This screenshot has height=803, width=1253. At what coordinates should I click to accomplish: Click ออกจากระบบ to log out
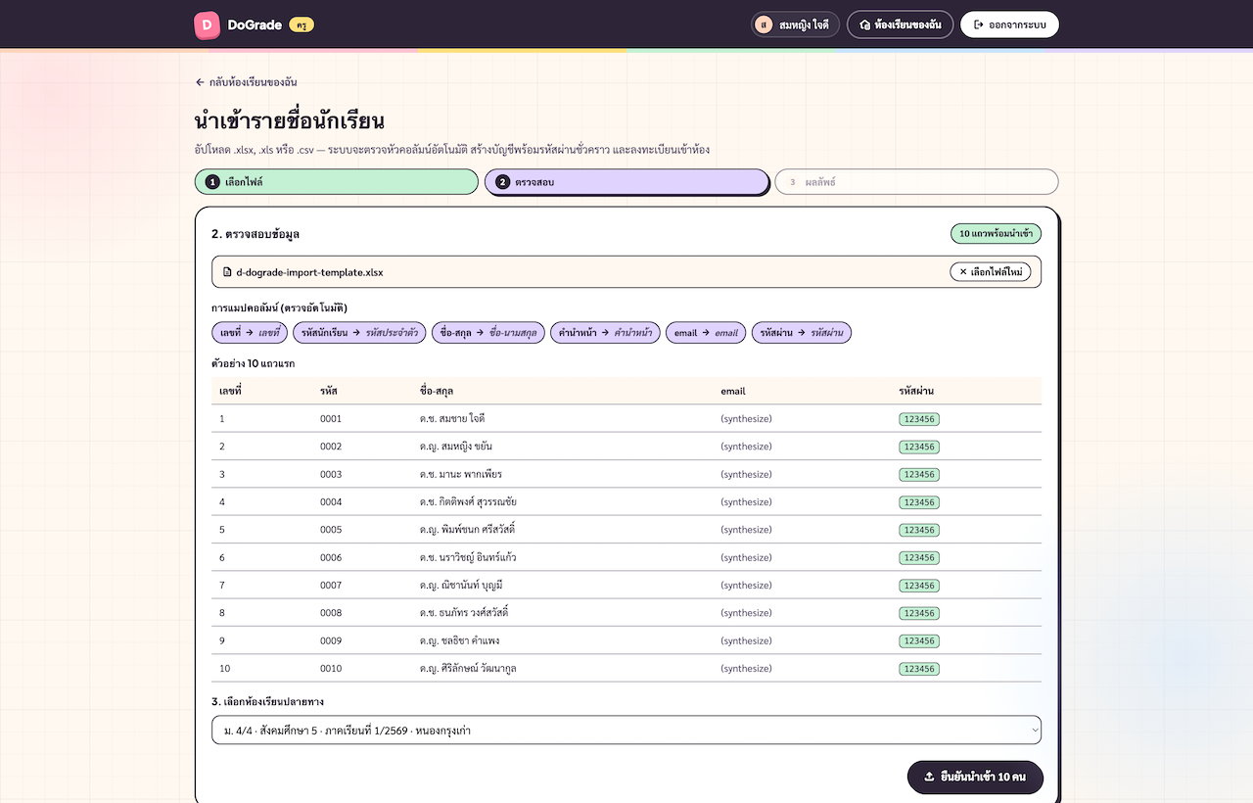pos(1009,24)
